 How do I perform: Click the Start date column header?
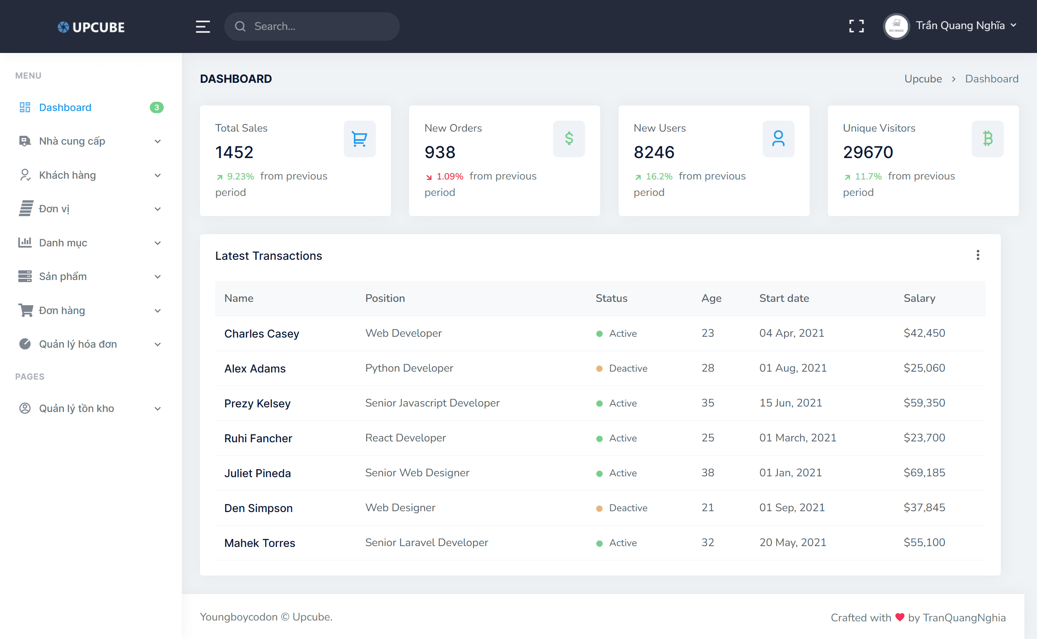point(784,298)
